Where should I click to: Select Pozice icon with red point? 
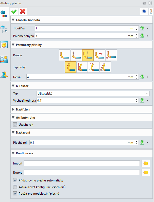tap(111, 55)
